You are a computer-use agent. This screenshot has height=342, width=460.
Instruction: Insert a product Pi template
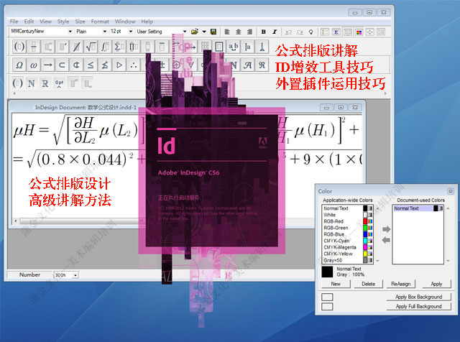coord(134,47)
